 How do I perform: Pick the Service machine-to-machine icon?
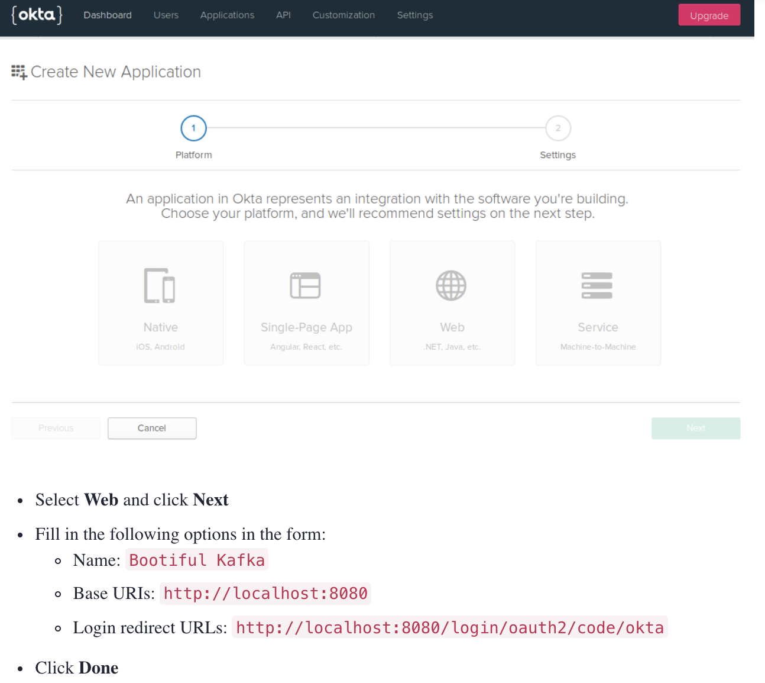click(597, 285)
